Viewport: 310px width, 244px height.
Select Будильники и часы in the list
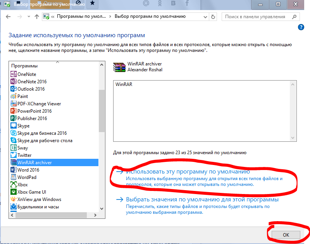(x=38, y=207)
